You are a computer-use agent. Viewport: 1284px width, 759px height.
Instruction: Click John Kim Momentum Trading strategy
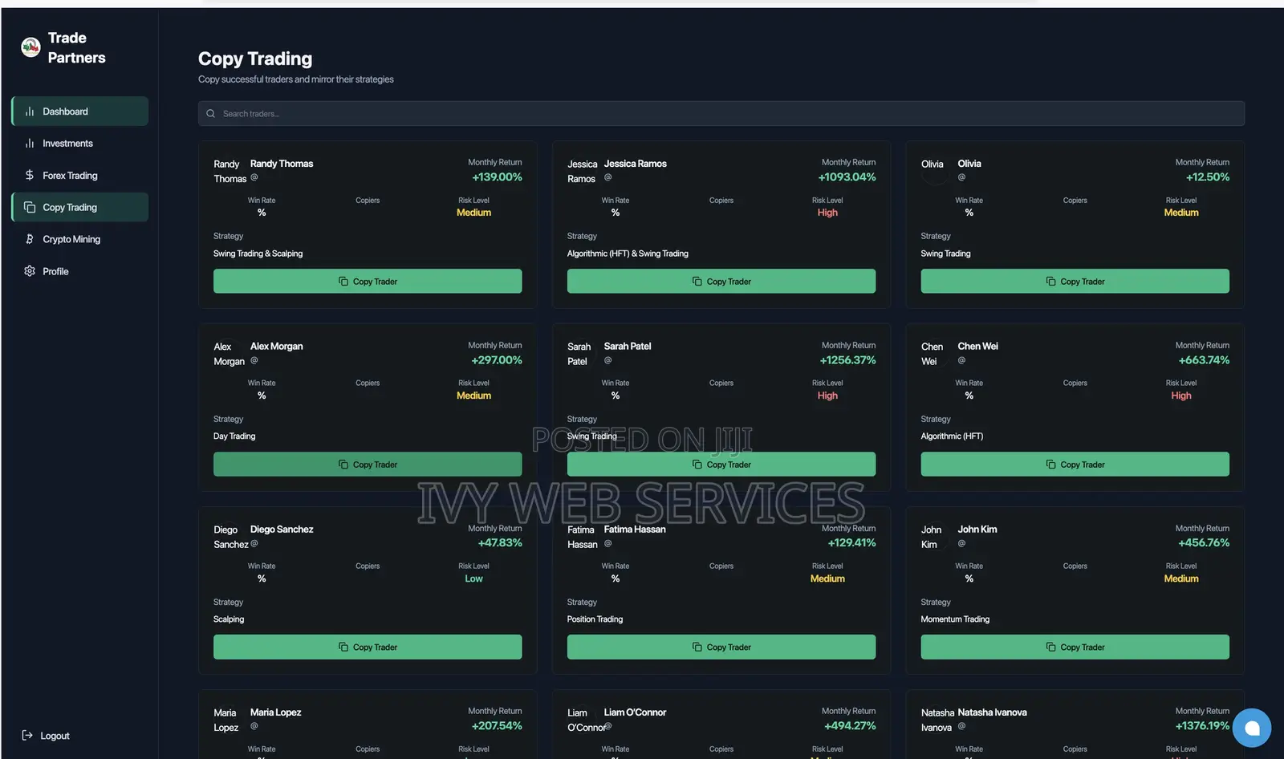[x=955, y=619]
